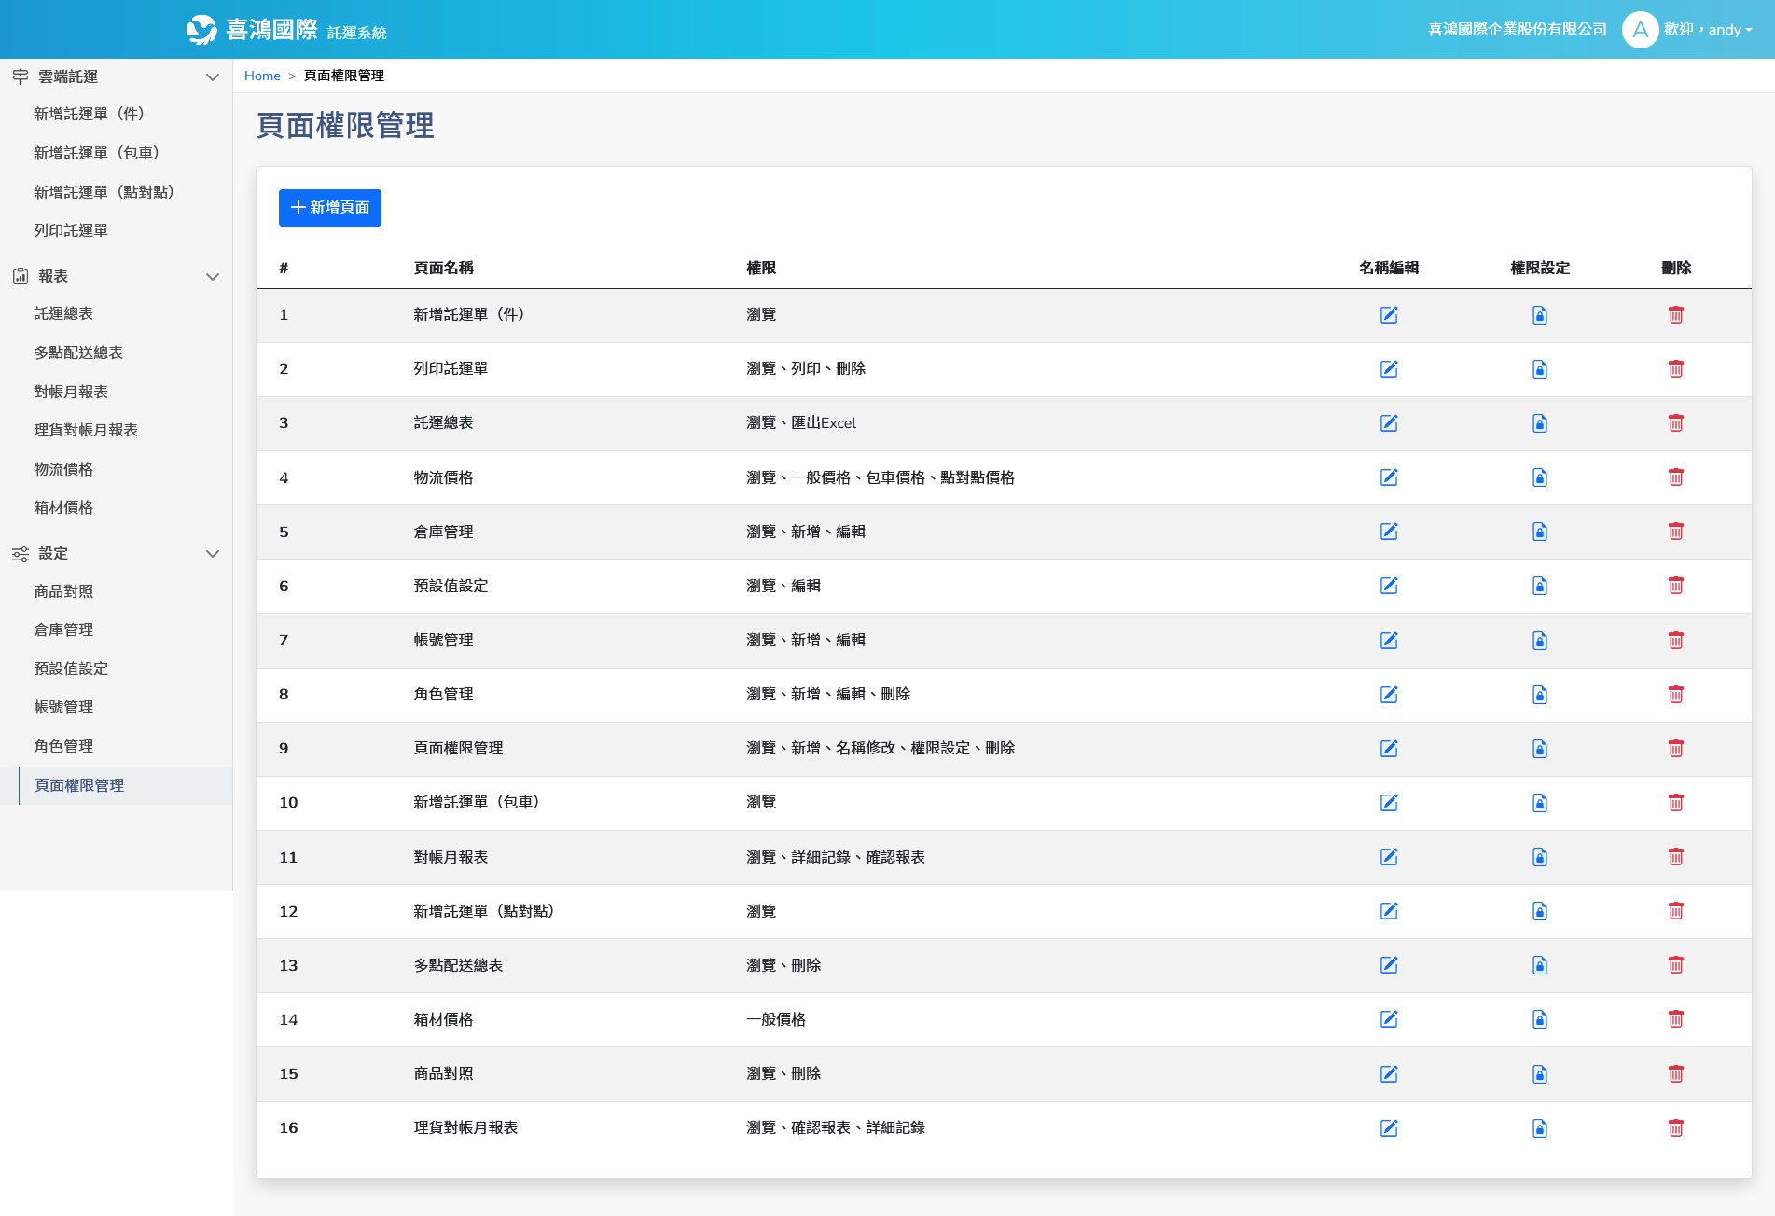Screen dimensions: 1775x1216
Task: Open permission settings for 角色管理 row
Action: click(1539, 695)
